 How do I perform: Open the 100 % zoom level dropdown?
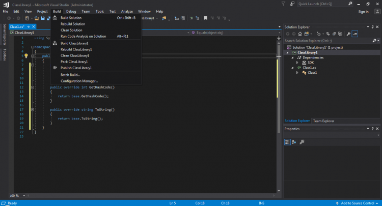(x=23, y=195)
